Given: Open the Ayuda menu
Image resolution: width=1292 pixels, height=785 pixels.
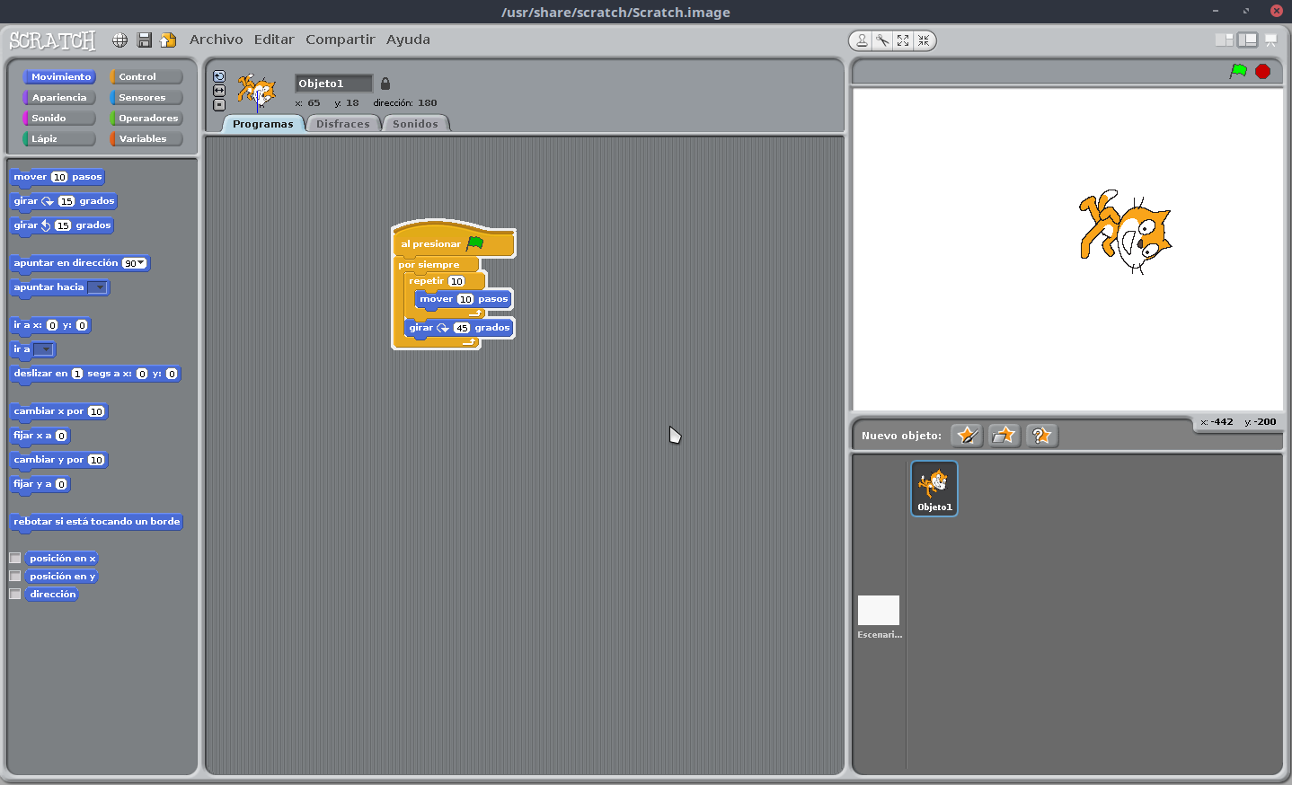Looking at the screenshot, I should (x=408, y=40).
